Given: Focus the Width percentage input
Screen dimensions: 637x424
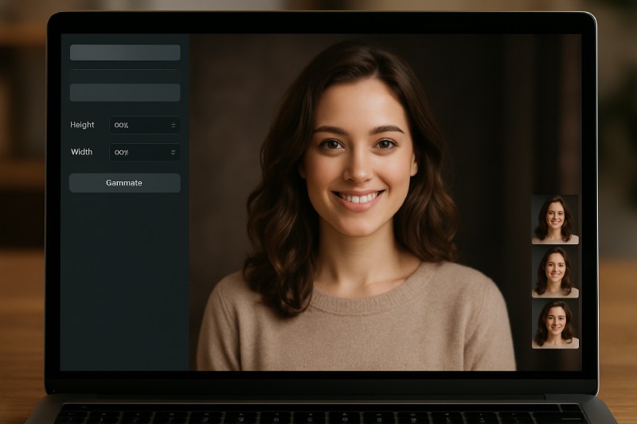Looking at the screenshot, I should click(x=137, y=152).
